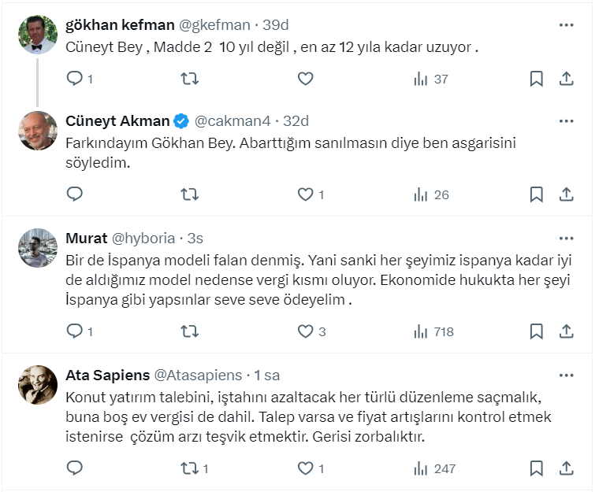Image resolution: width=599 pixels, height=492 pixels.
Task: Retweet gökhan kefman's tweet
Action: tap(190, 79)
